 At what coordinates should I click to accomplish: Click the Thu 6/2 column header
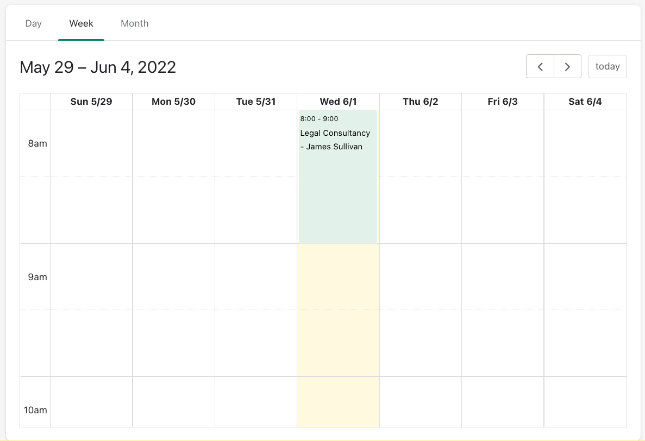(421, 102)
